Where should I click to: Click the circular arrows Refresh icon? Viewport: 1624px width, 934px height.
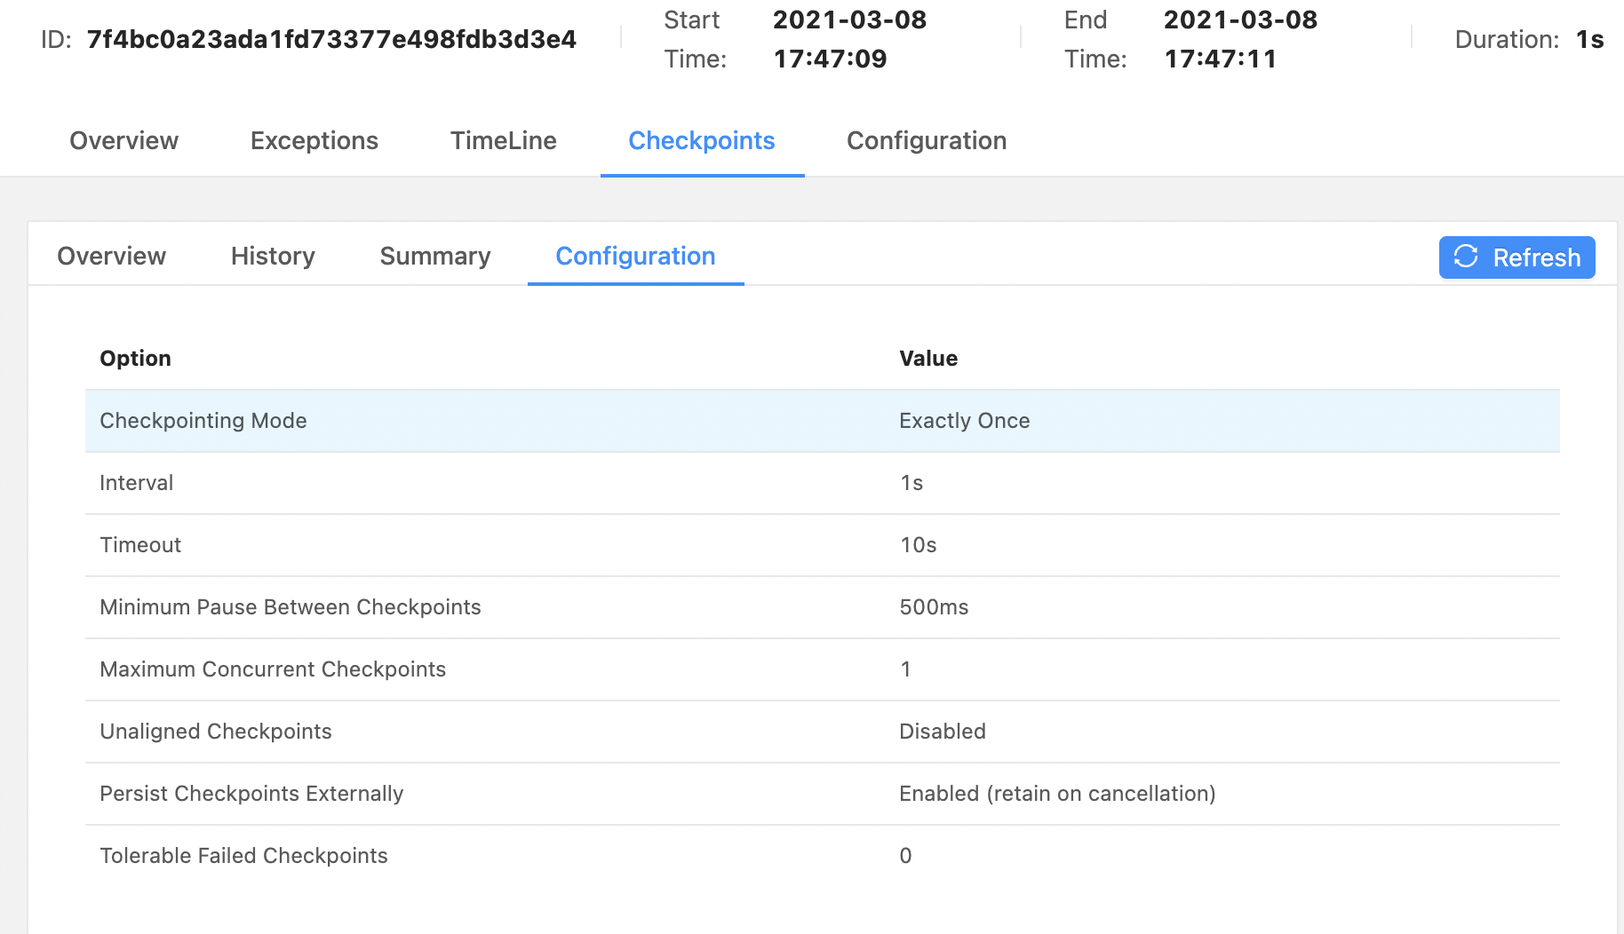click(x=1466, y=257)
